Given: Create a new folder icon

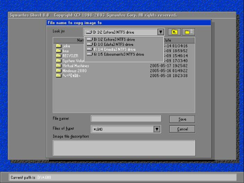Looking at the screenshot, I should point(188,32).
